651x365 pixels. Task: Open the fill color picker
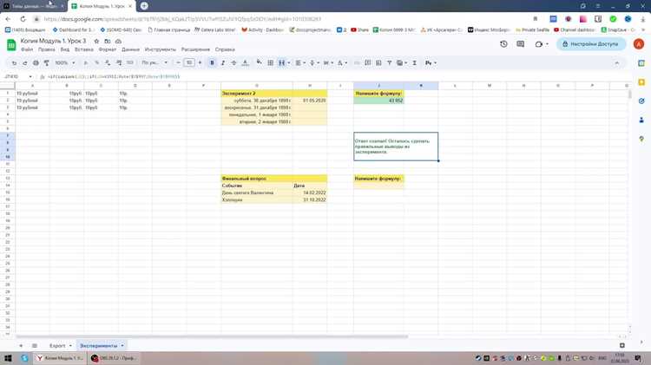[x=259, y=62]
